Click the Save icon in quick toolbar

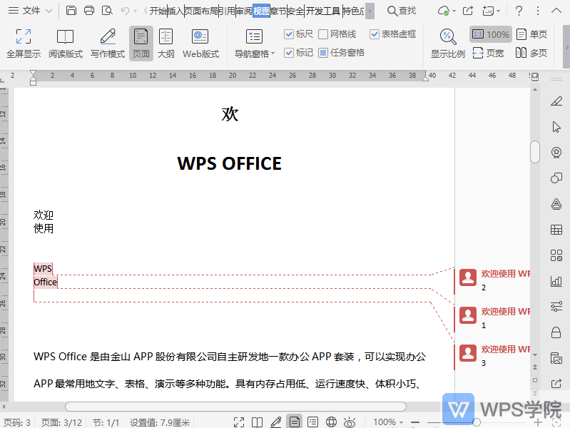[x=71, y=11]
